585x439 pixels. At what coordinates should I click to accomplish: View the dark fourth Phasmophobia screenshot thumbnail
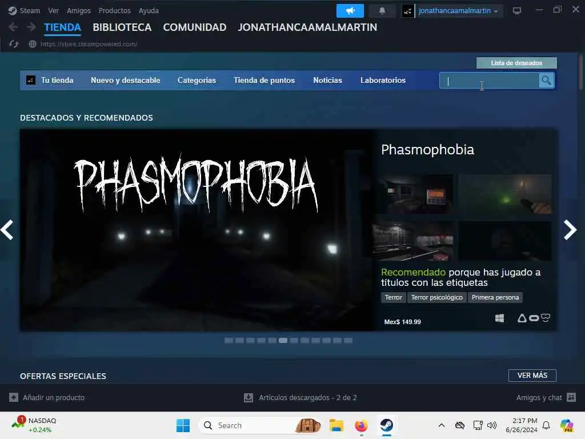505,241
